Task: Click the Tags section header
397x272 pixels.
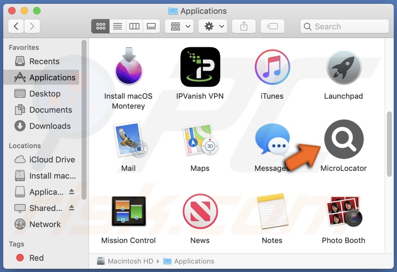Action: 17,244
